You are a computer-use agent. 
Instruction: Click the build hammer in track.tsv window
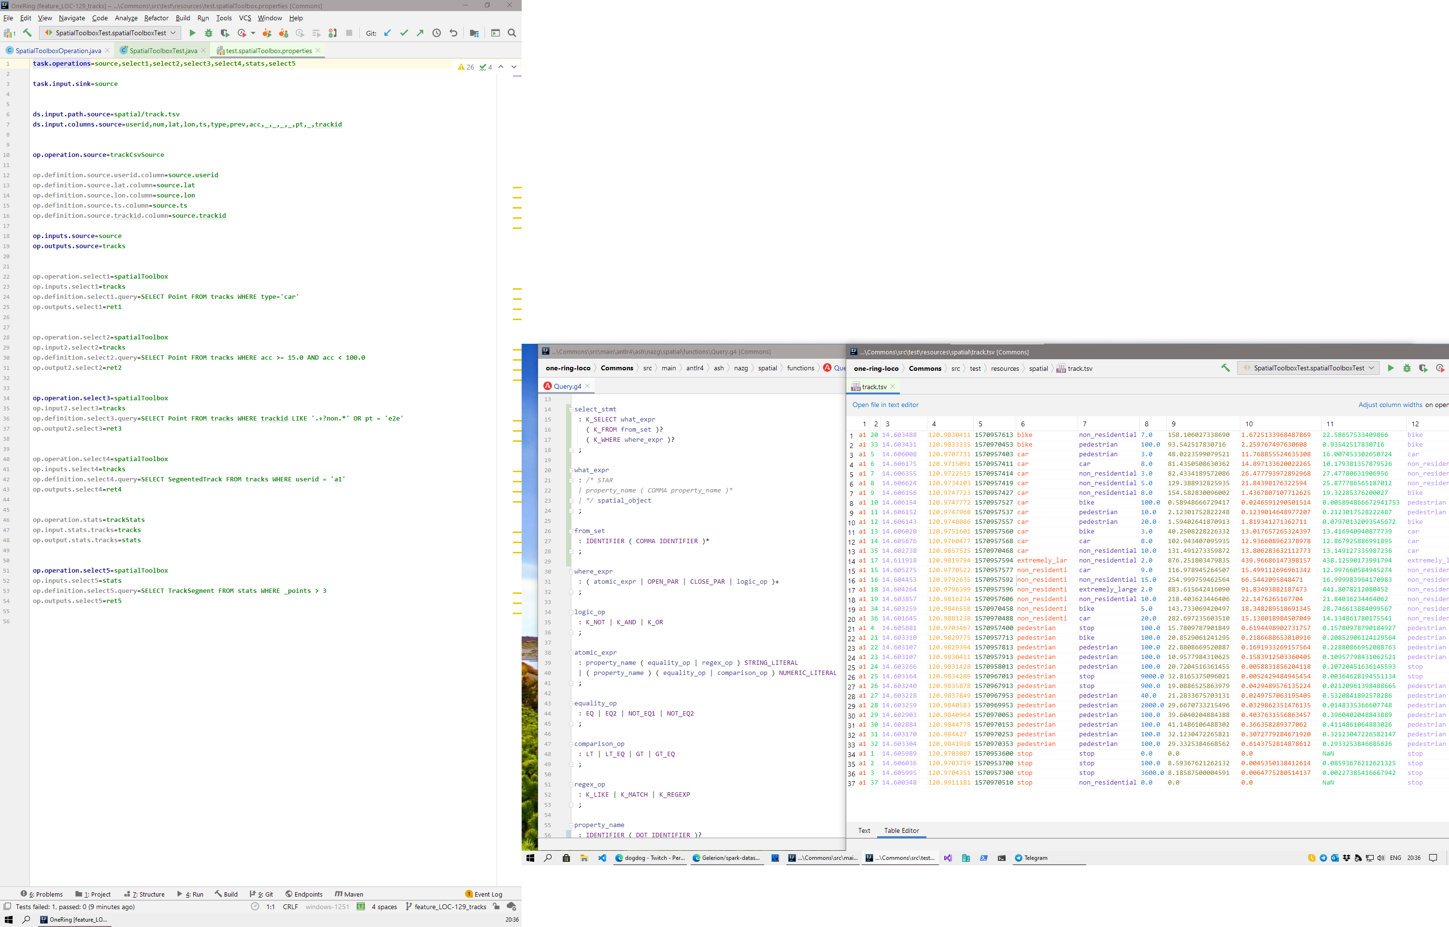1225,368
